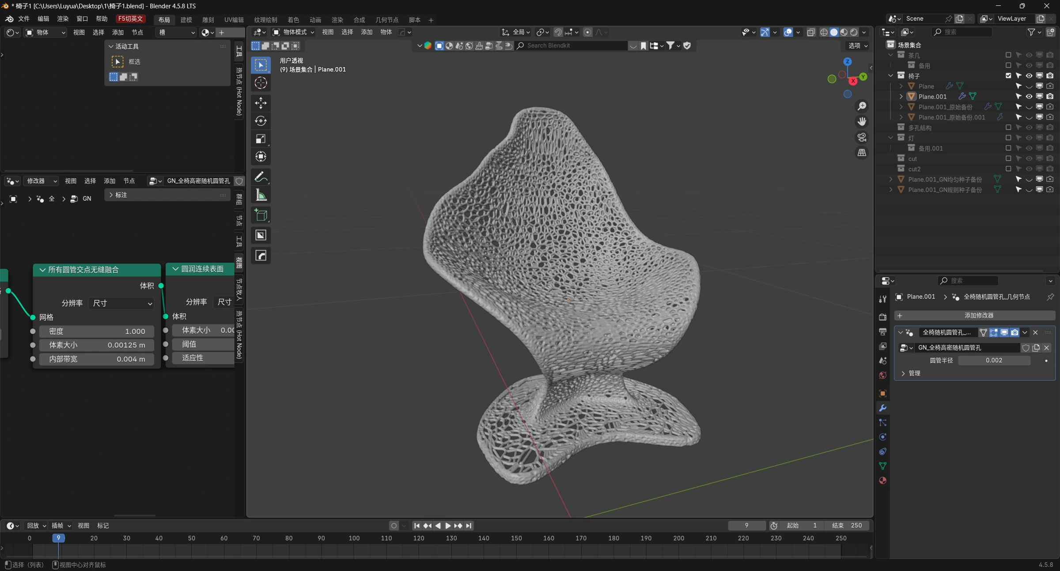This screenshot has height=571, width=1060.
Task: Click the F5切英文 button
Action: (x=130, y=19)
